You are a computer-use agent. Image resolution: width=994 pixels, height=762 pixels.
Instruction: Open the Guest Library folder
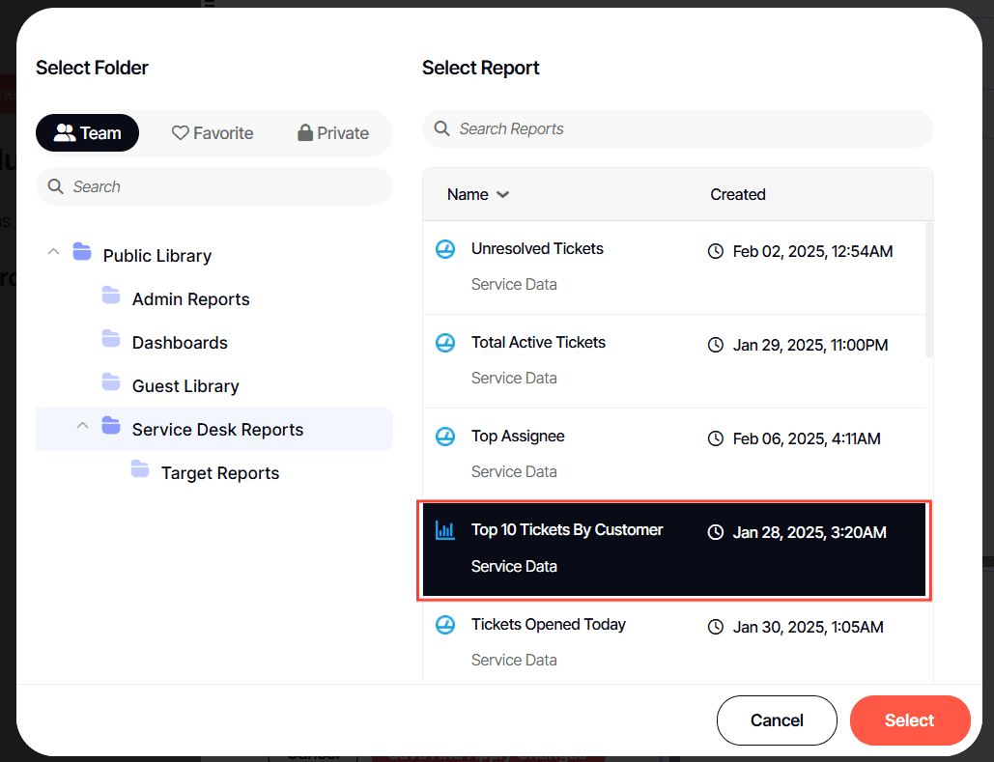(185, 385)
